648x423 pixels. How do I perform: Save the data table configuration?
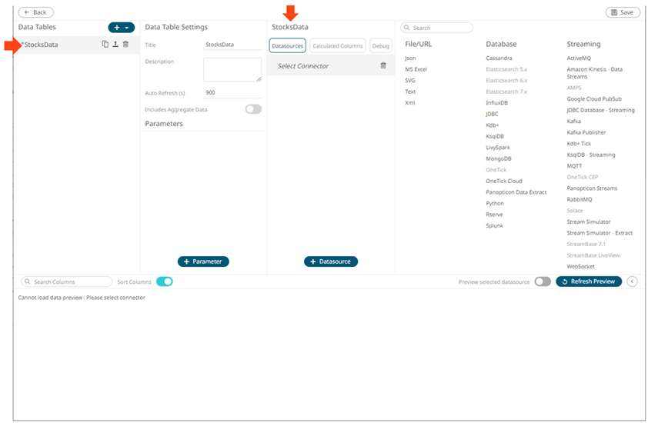click(622, 12)
